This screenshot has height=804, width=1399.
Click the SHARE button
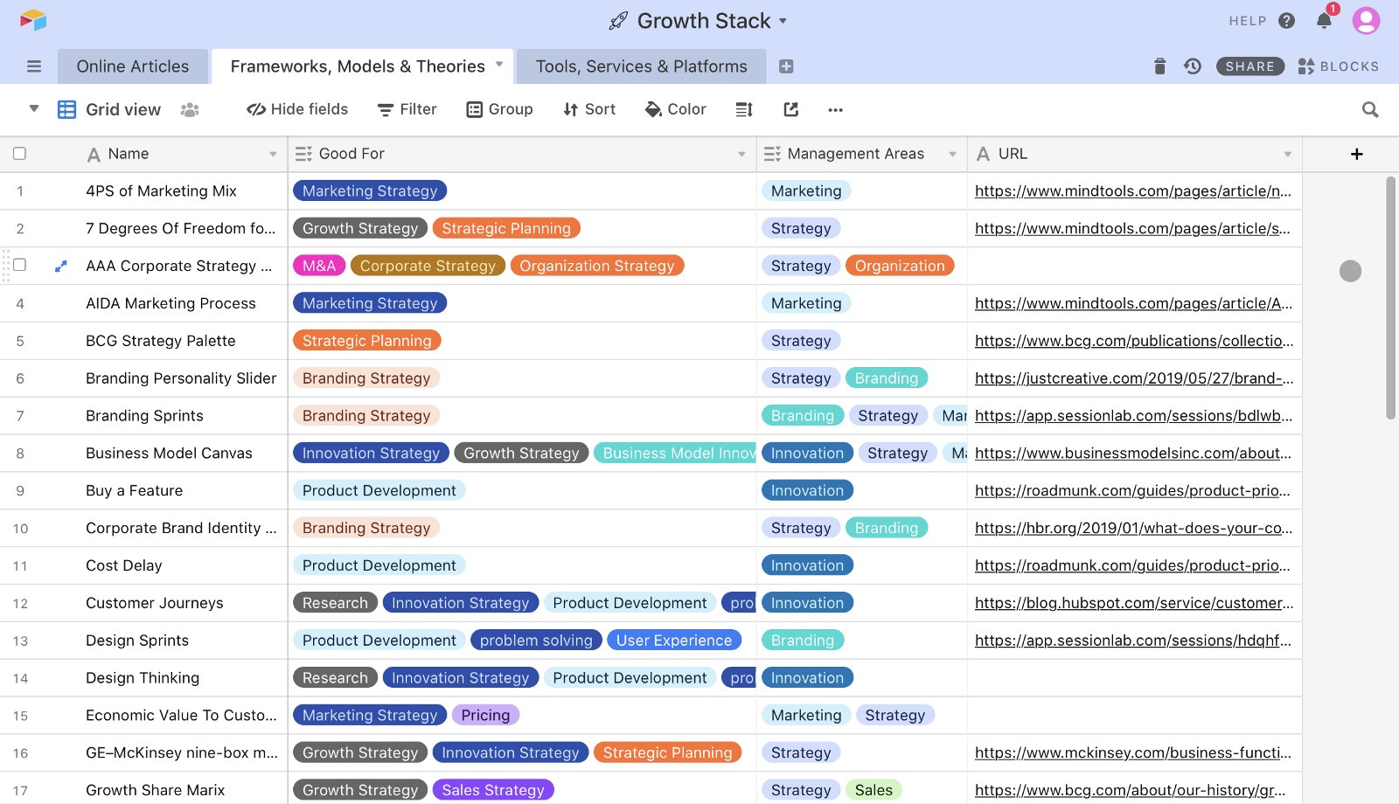click(x=1250, y=66)
